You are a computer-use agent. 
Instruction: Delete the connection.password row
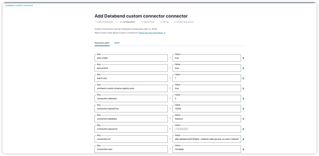click(243, 129)
